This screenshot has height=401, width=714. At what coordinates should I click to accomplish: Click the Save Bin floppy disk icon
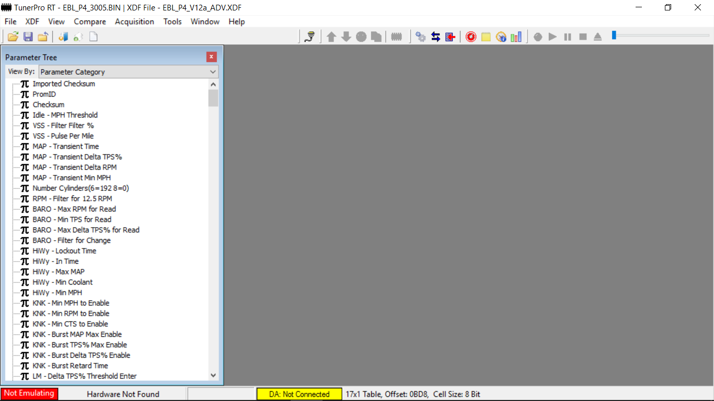28,37
